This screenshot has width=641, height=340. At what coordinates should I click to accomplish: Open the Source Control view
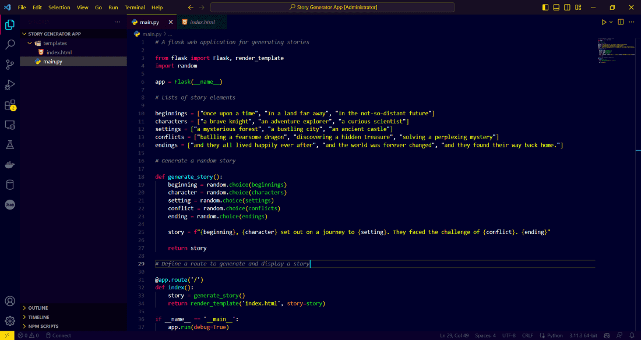pyautogui.click(x=10, y=65)
